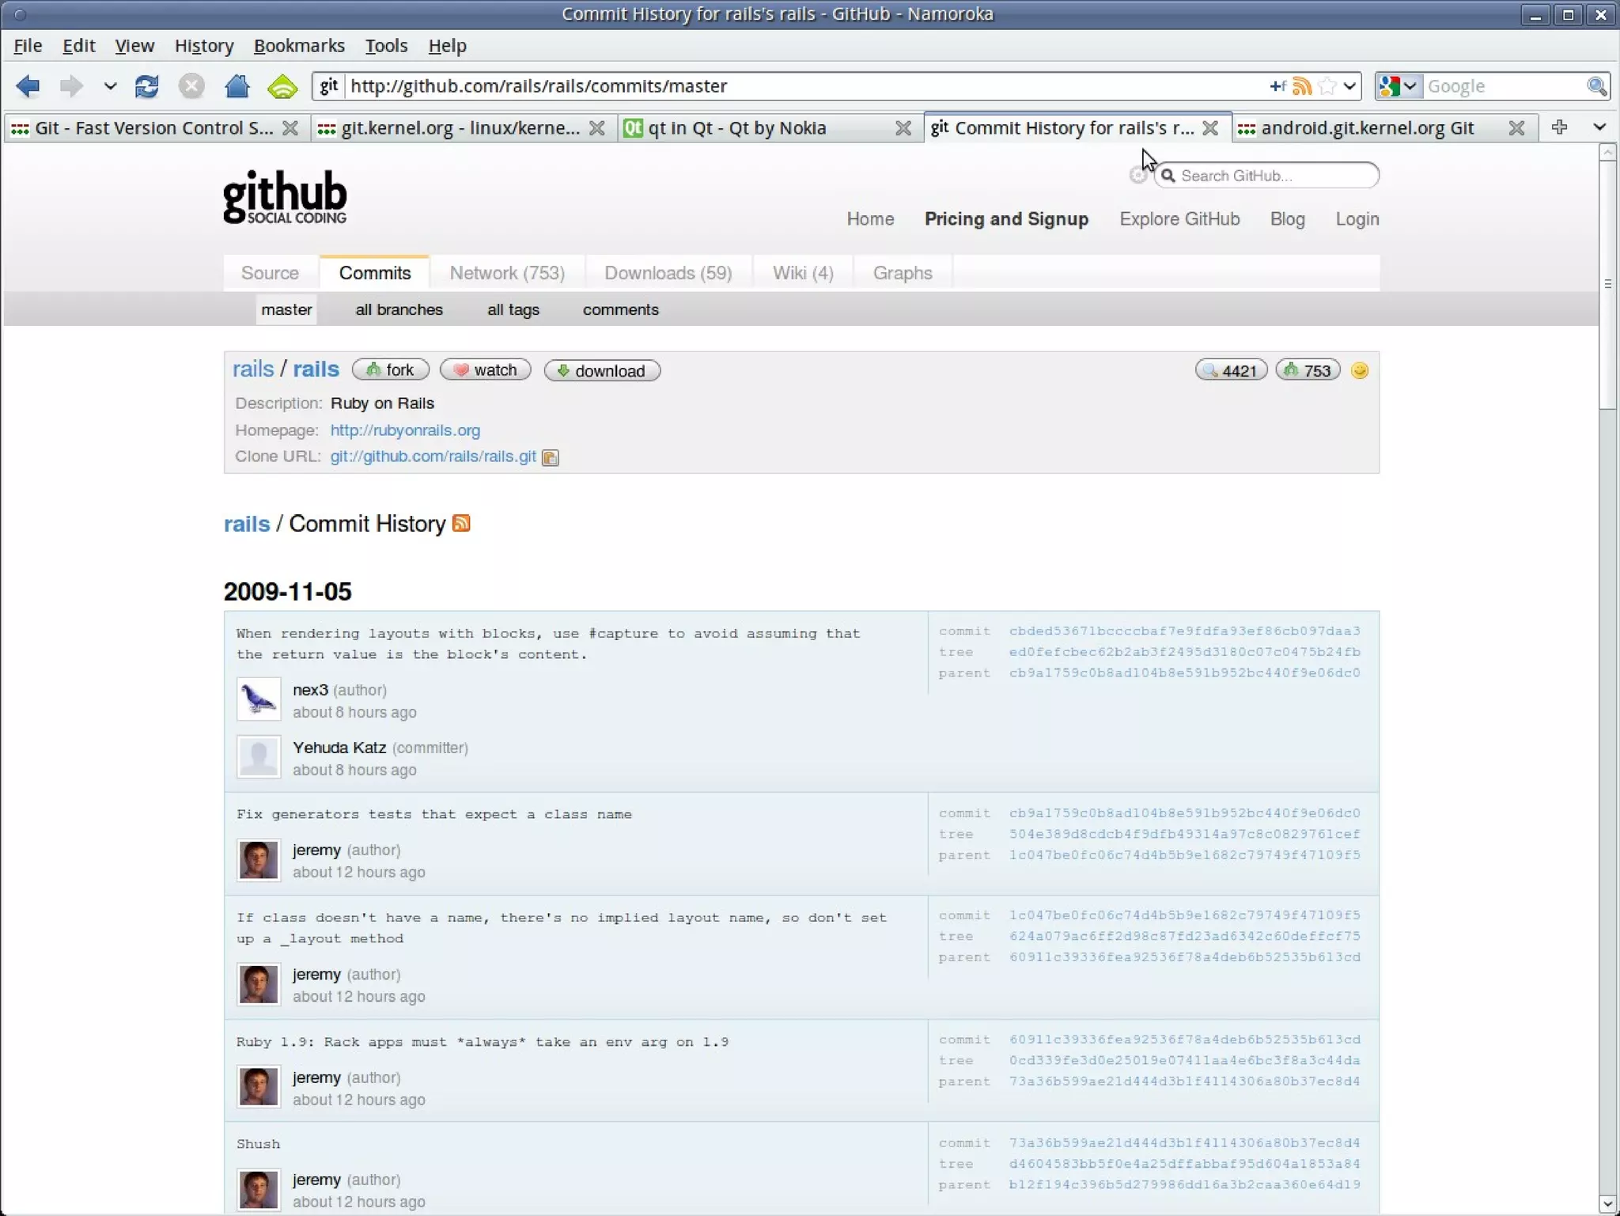
Task: Click the browser Back arrow button
Action: click(x=28, y=86)
